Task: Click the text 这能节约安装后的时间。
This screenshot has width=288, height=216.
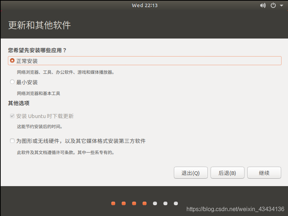Action: coord(40,127)
